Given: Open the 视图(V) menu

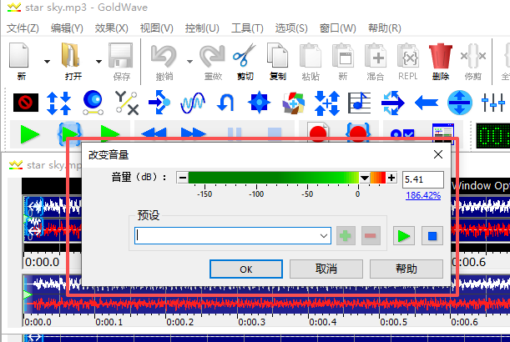Looking at the screenshot, I should 156,28.
